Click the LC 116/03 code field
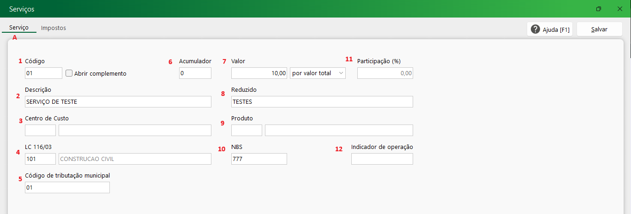The width and height of the screenshot is (631, 214). coord(40,159)
